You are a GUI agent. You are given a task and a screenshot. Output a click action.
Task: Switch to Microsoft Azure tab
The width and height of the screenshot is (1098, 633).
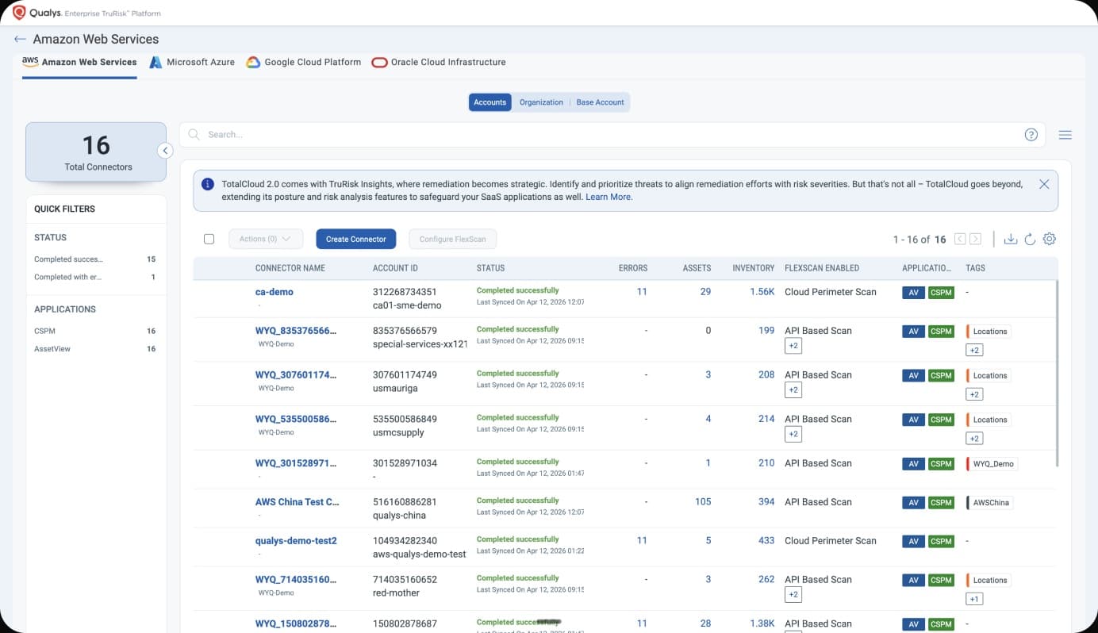tap(191, 62)
